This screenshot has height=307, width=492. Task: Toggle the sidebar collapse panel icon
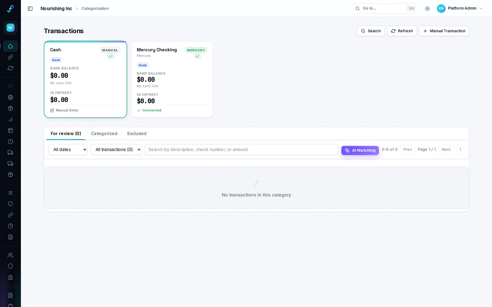tap(30, 9)
